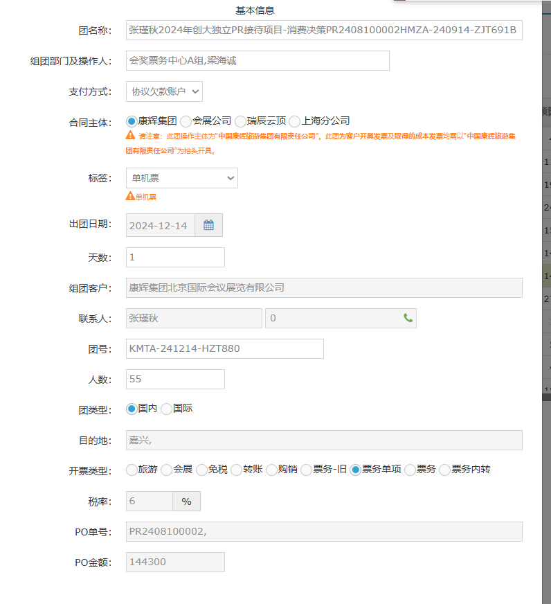Click the warning icon beside 单机票 note
551x604 pixels.
[130, 196]
